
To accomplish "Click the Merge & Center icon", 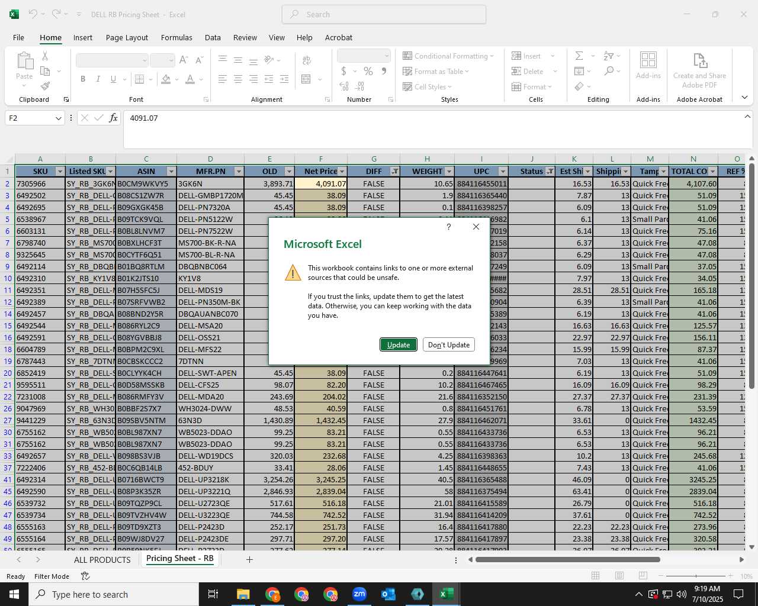I will (x=306, y=79).
